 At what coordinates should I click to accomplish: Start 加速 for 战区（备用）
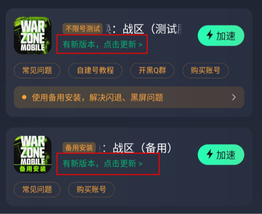221,155
